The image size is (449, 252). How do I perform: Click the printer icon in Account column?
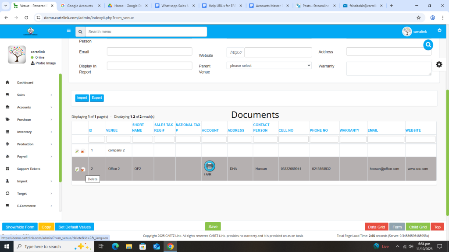pos(210,166)
